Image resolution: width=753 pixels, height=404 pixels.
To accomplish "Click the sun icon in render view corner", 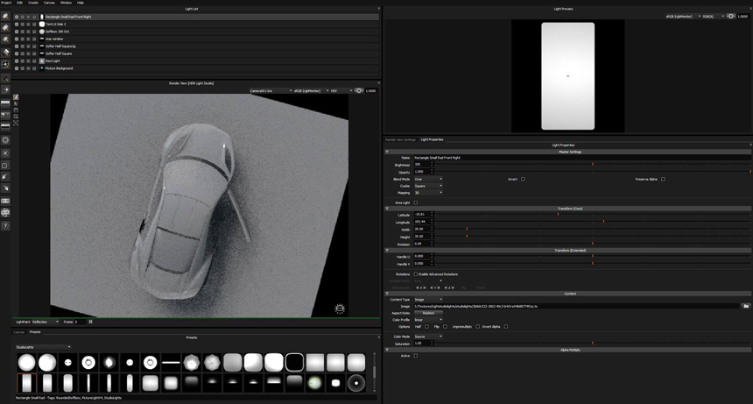I will pos(340,308).
